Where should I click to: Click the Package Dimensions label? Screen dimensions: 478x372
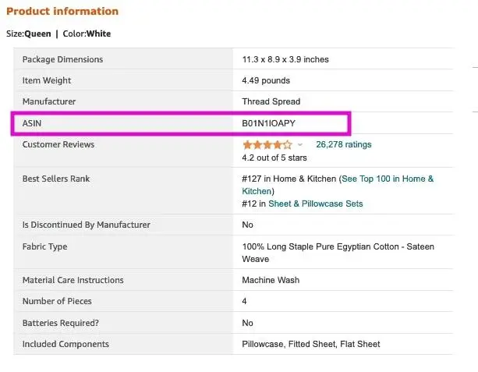62,59
